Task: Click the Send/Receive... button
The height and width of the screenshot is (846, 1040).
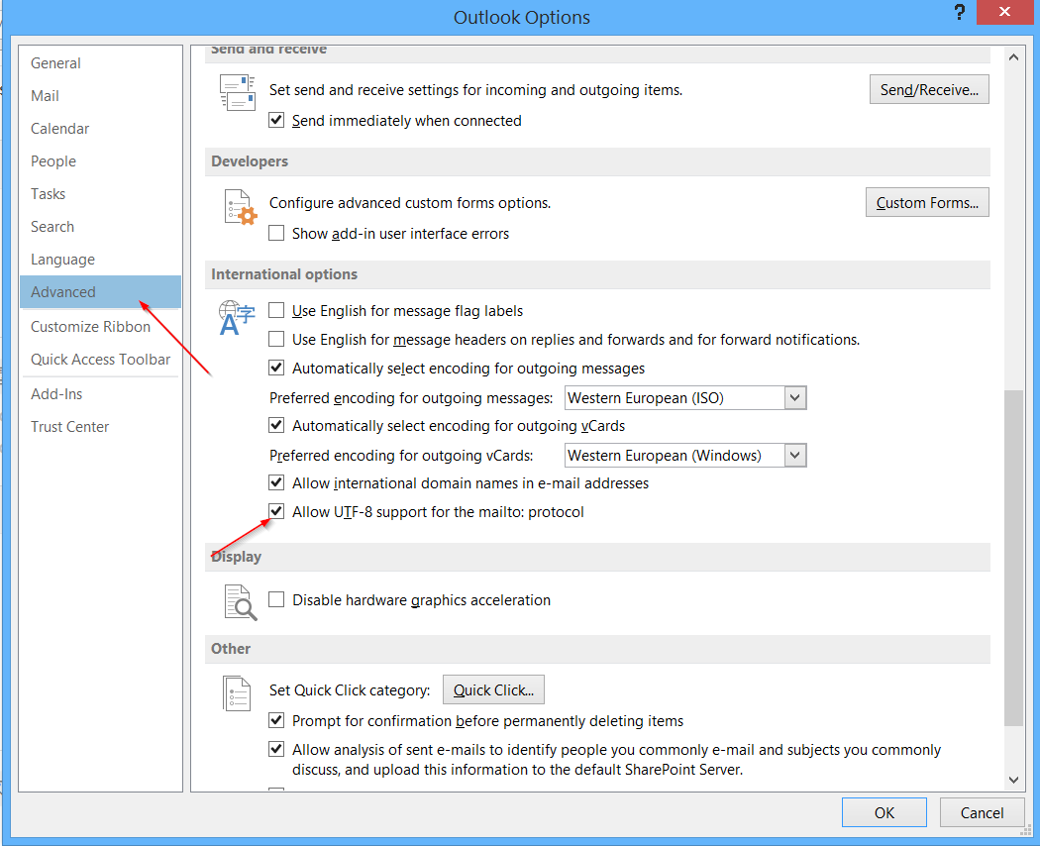Action: pos(929,90)
